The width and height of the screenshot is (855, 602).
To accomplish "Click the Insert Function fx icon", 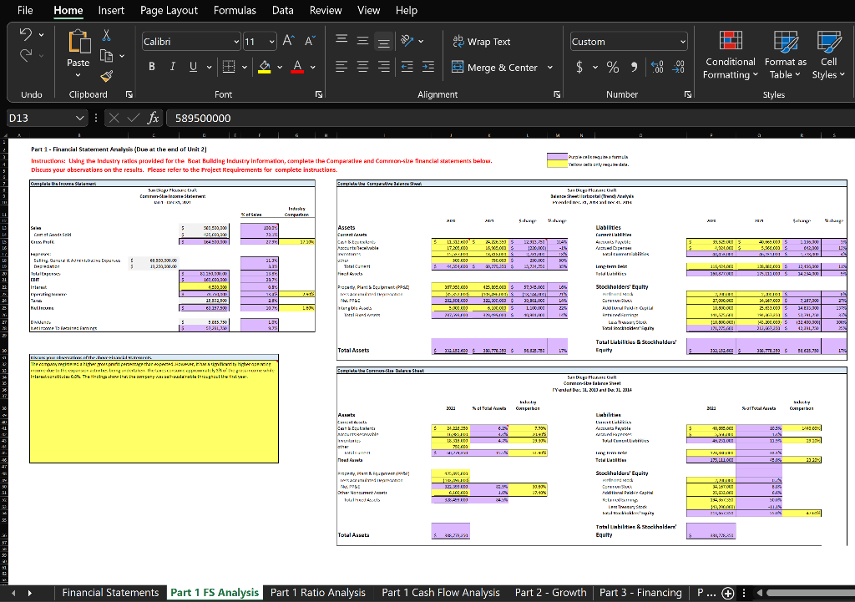I will [x=152, y=119].
